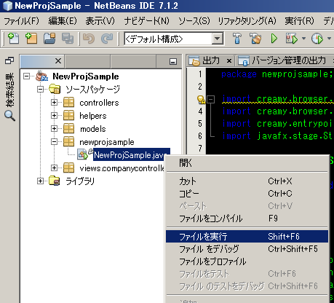
Task: Click the Open Project toolbar icon
Action: [x=49, y=39]
